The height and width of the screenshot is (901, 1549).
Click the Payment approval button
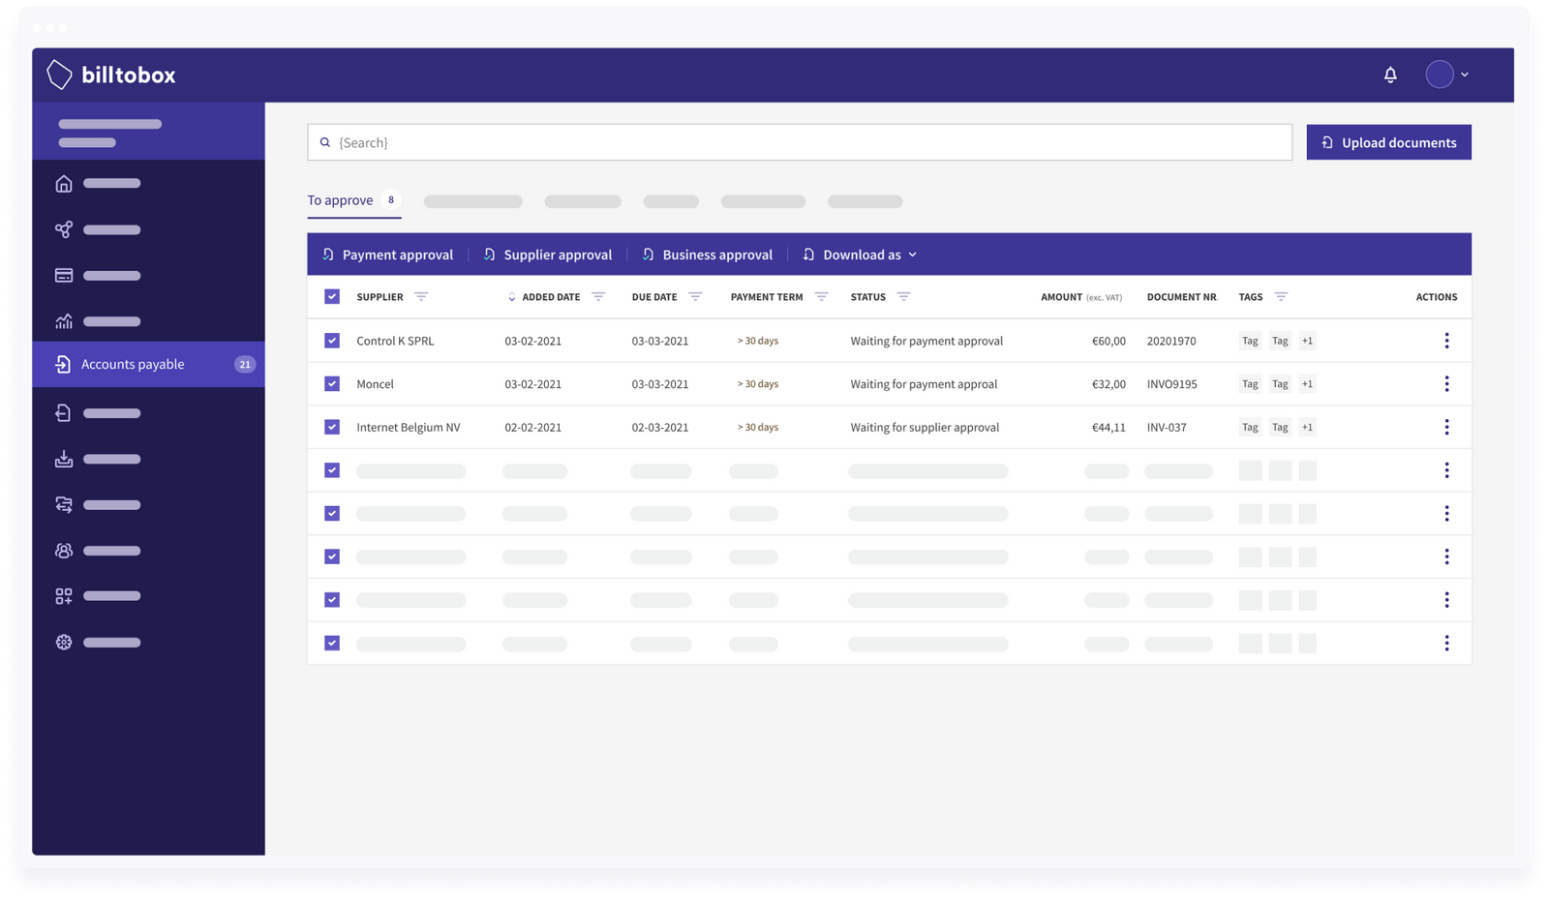click(387, 255)
